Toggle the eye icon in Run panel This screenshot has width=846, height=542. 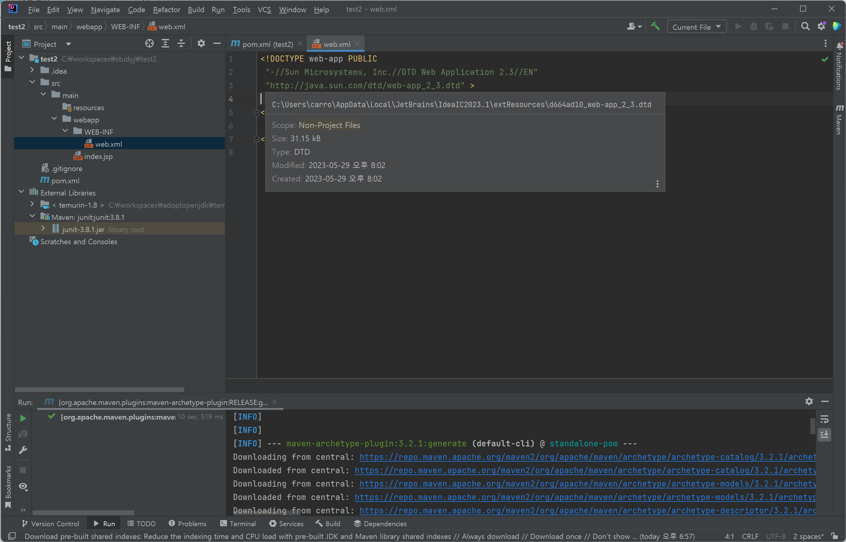coord(23,486)
